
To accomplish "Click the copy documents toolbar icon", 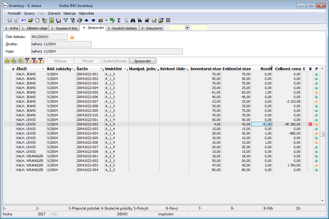I will (x=44, y=20).
